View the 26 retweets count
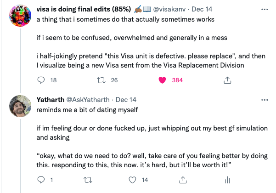The width and height of the screenshot is (276, 193). point(114,80)
